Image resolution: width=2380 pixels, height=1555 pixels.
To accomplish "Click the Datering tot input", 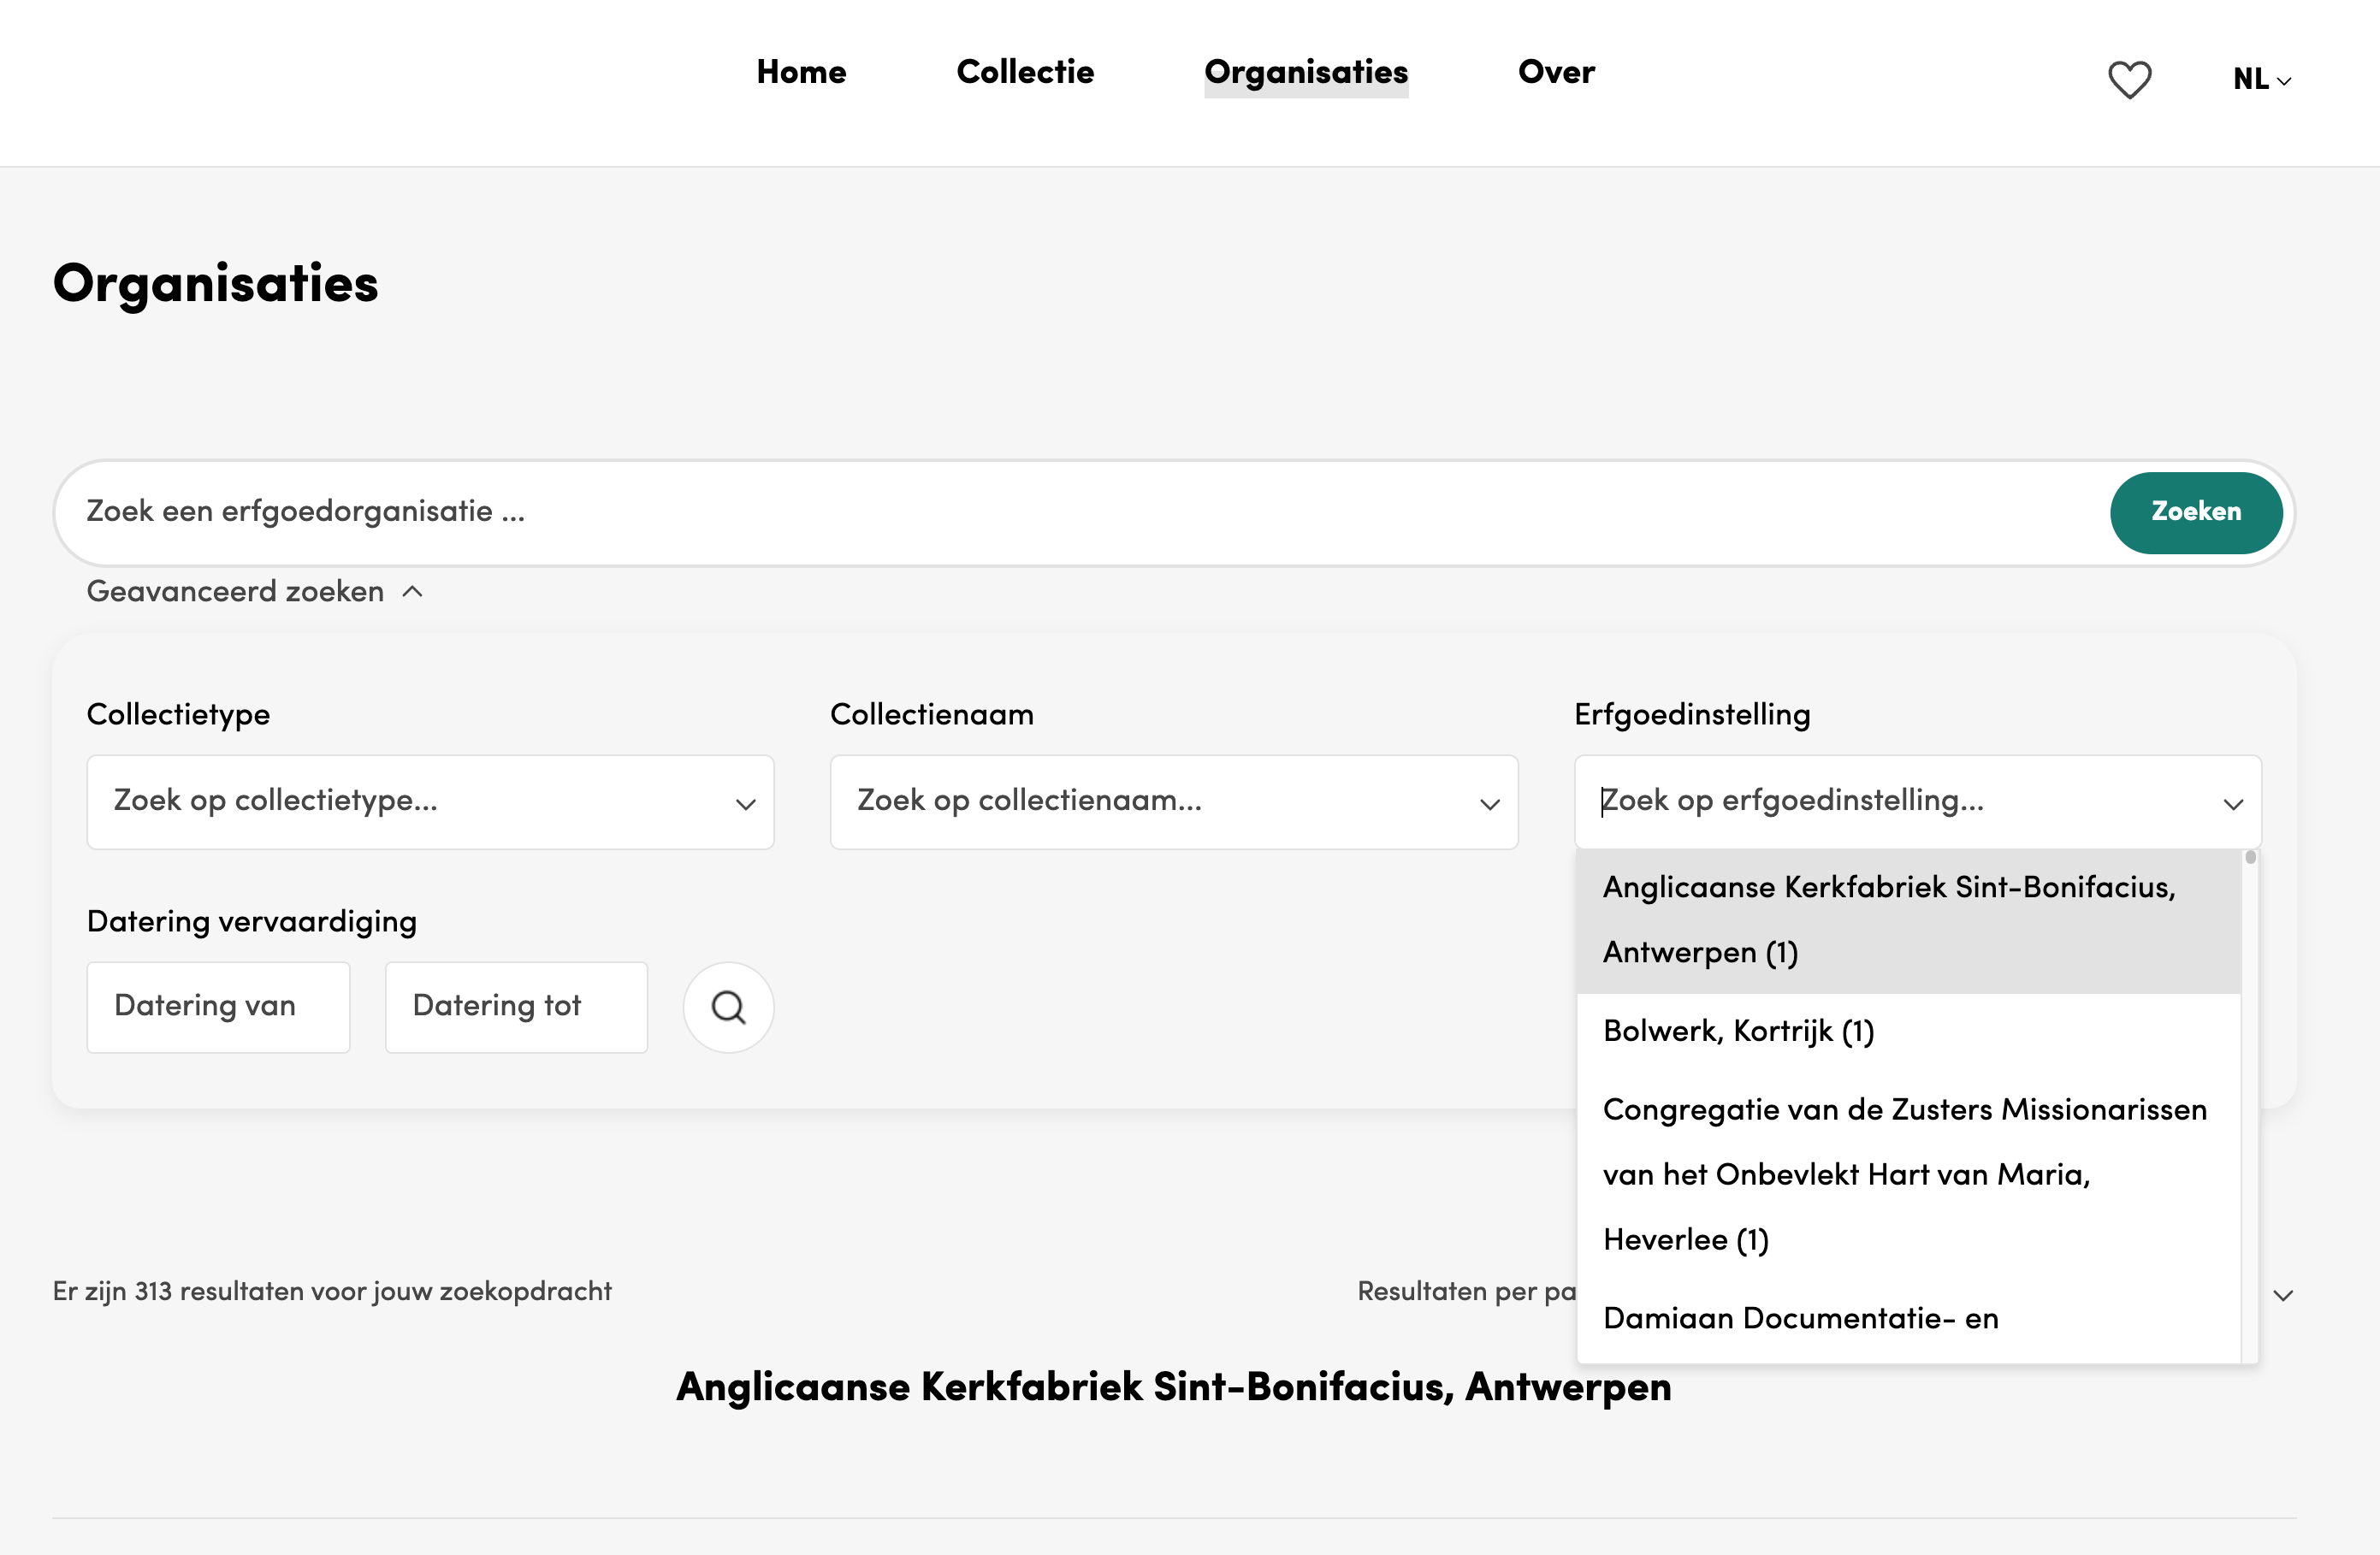I will click(x=516, y=1007).
